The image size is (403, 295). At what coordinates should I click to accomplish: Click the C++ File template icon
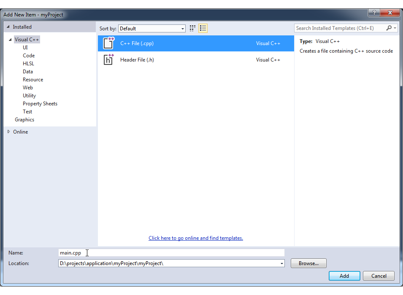coord(108,43)
